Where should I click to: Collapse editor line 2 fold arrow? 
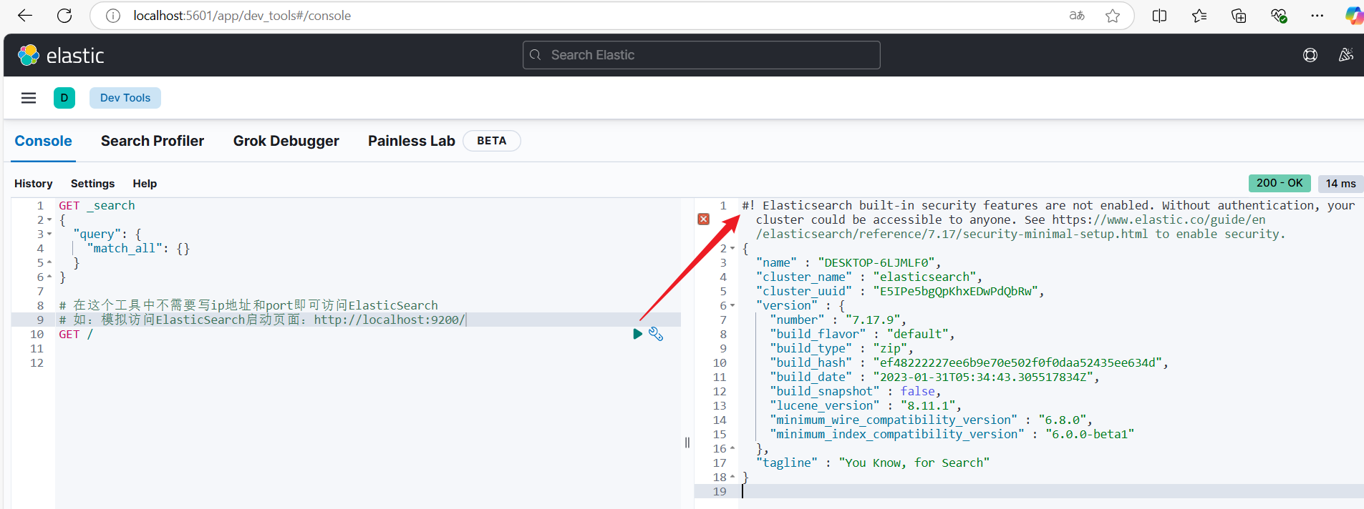[x=49, y=219]
